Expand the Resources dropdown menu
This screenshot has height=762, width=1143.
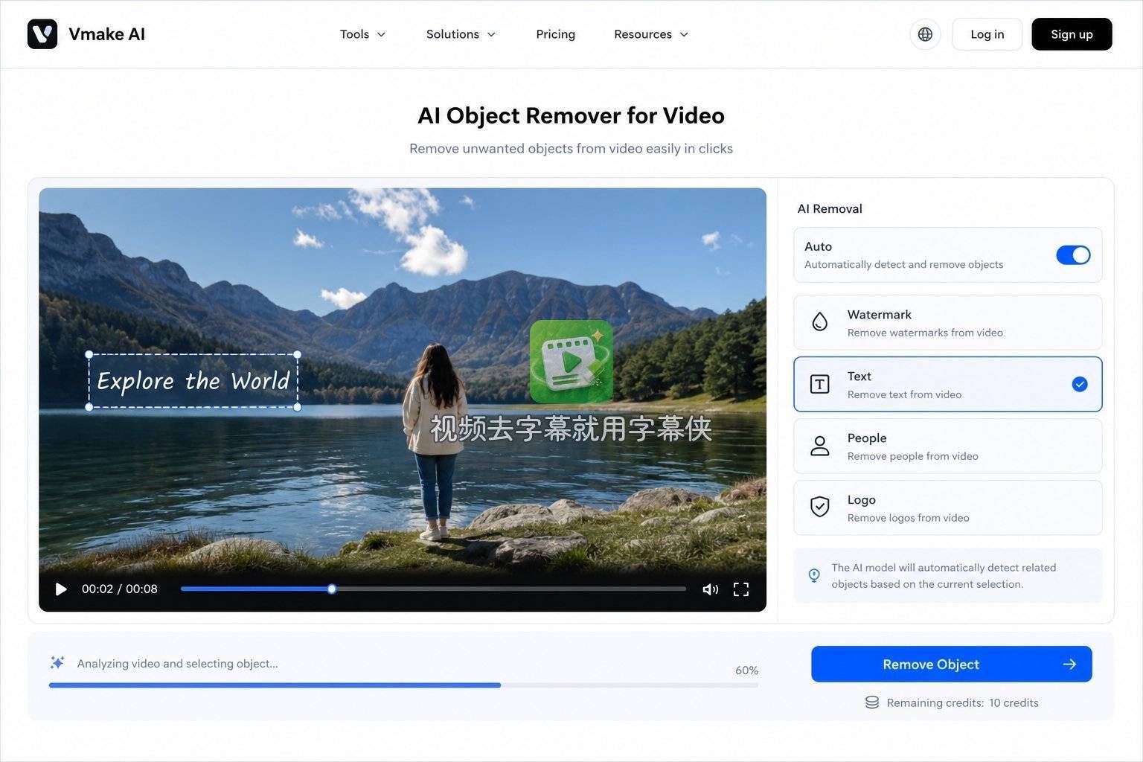[651, 34]
